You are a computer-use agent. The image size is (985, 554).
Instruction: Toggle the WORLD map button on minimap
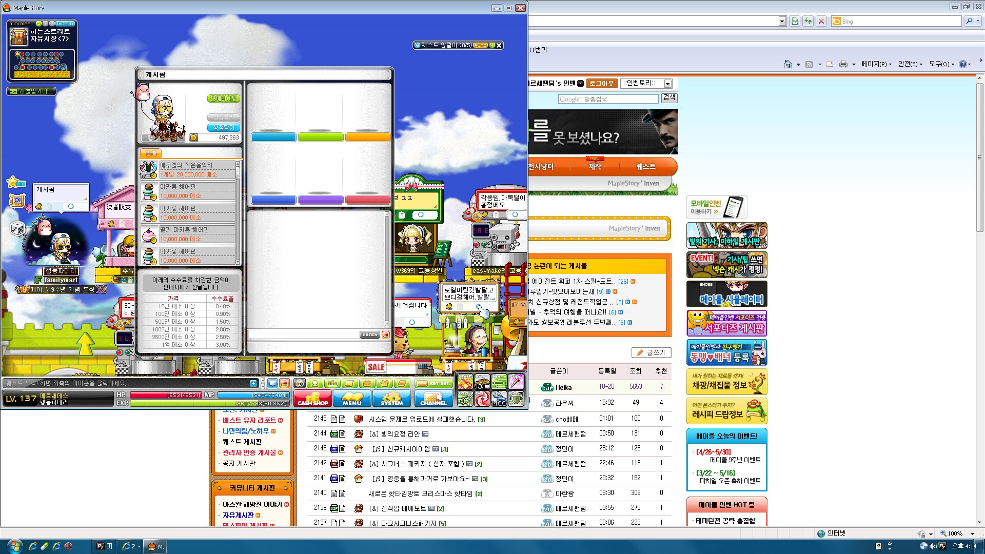65,24
